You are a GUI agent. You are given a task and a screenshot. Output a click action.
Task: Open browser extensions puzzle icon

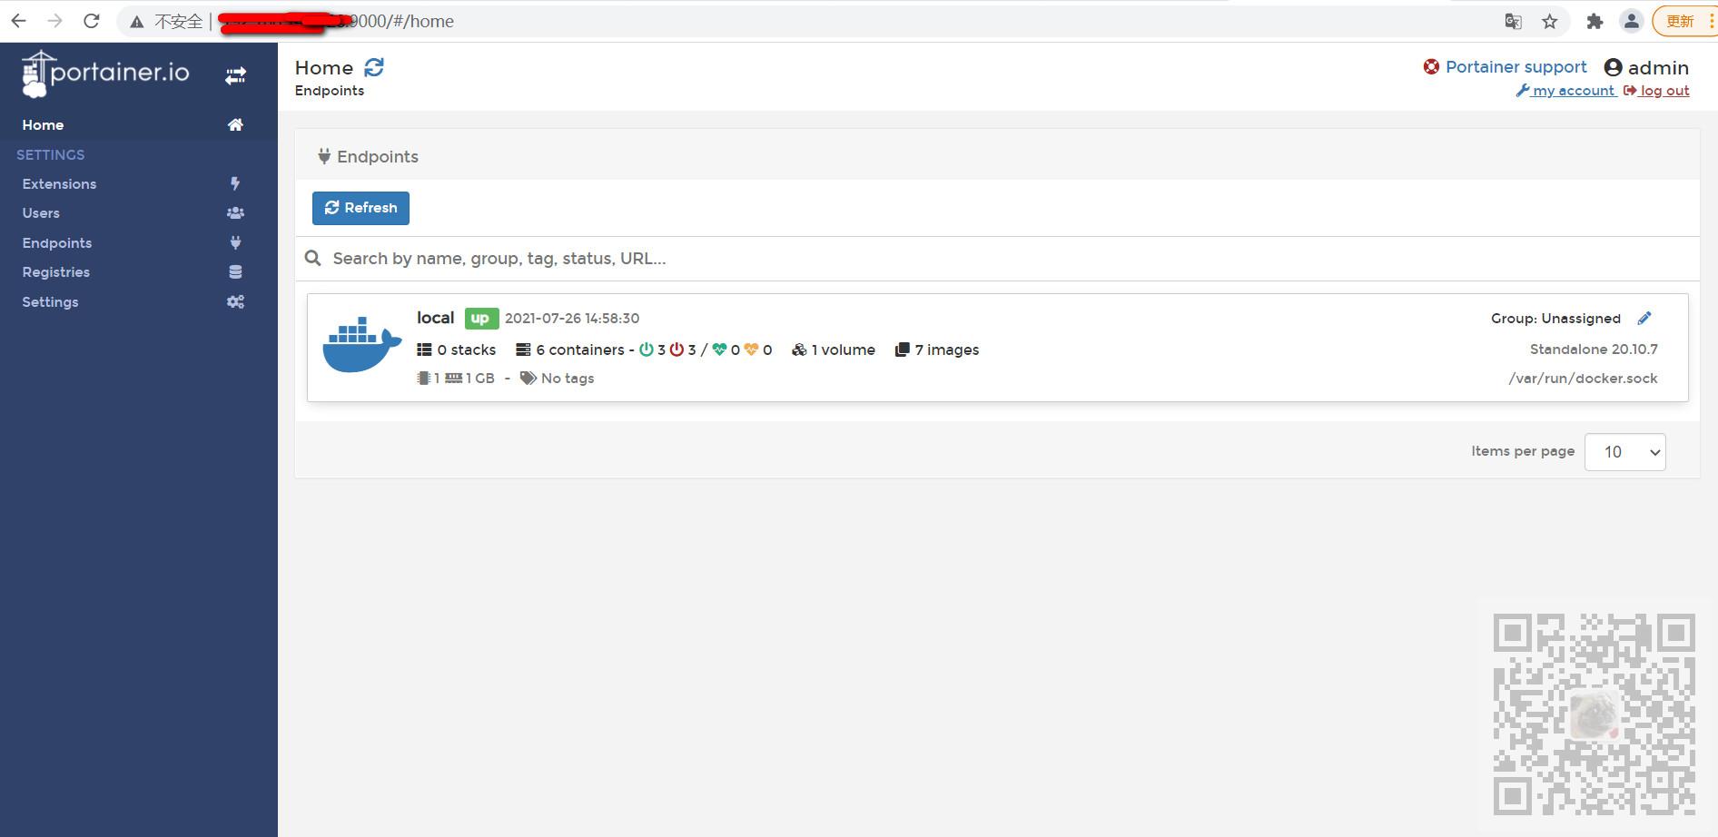pyautogui.click(x=1595, y=22)
